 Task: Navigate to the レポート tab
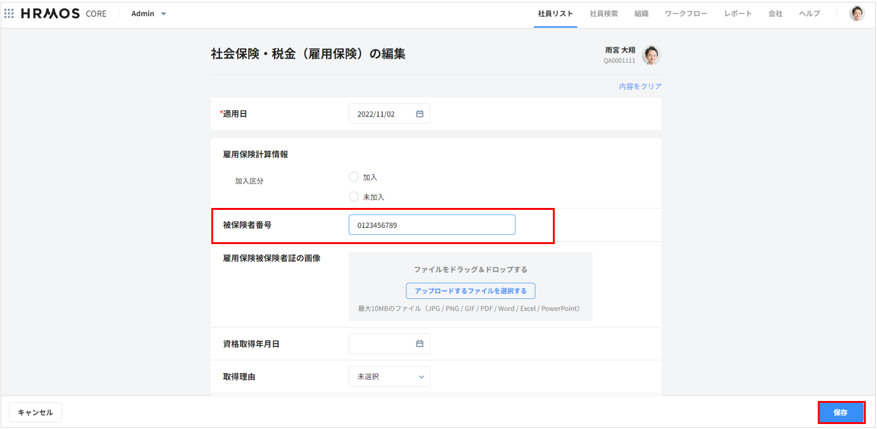[738, 14]
